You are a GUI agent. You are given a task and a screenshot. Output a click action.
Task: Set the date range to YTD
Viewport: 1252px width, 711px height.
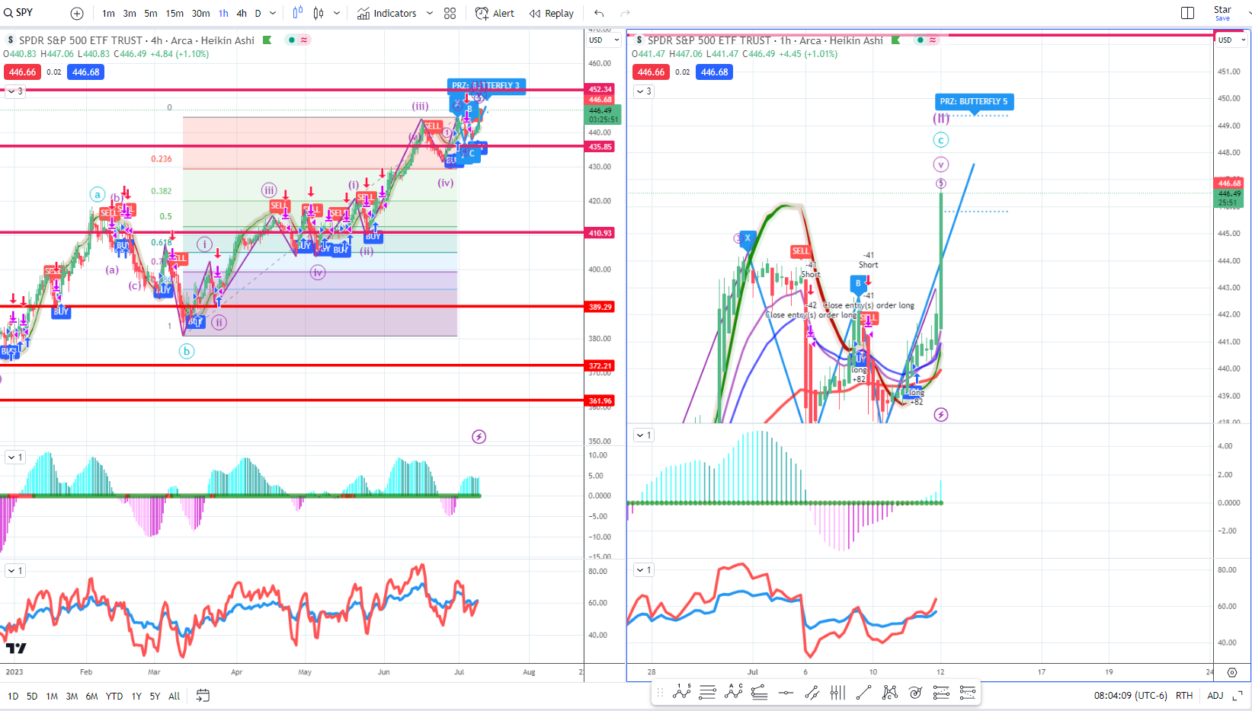pos(114,696)
